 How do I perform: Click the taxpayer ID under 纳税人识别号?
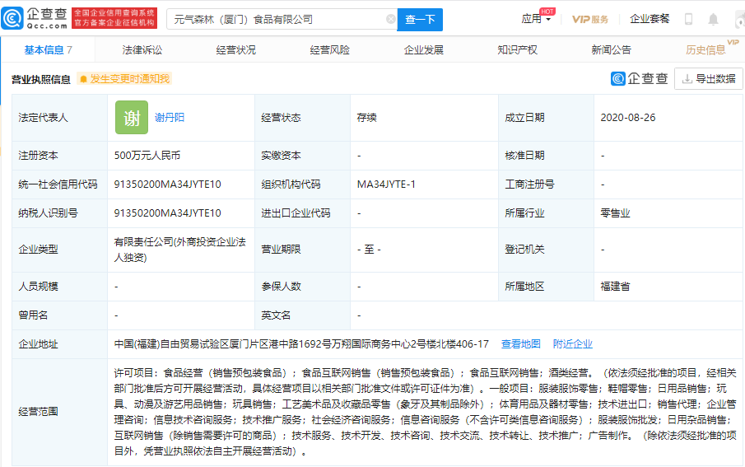[x=167, y=213]
